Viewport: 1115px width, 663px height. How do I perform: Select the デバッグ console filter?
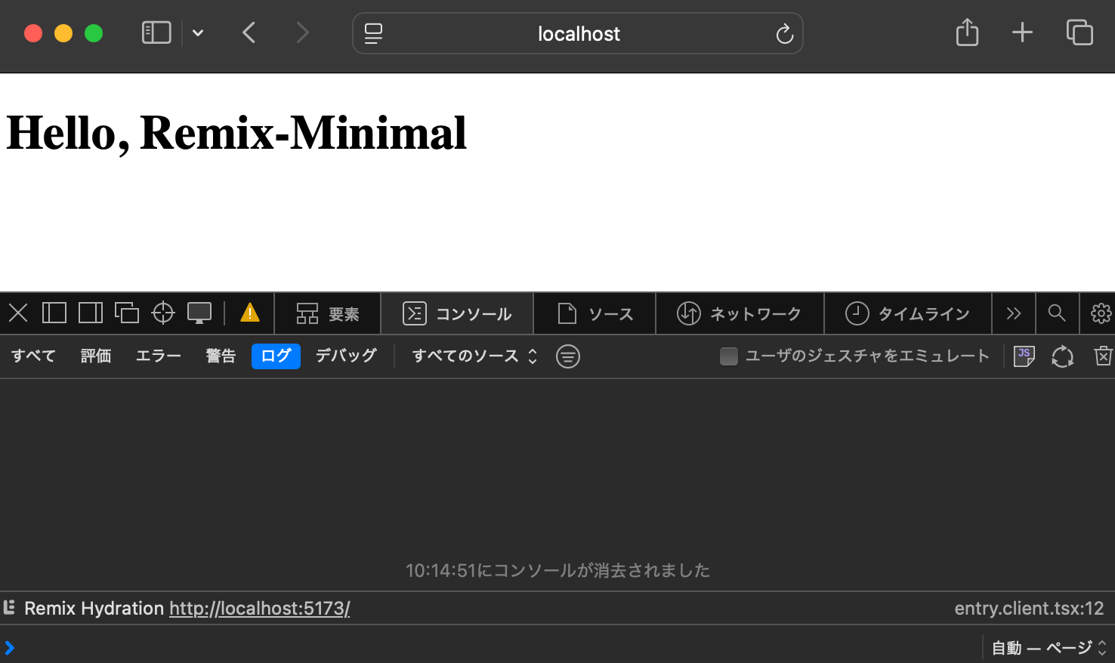point(346,356)
